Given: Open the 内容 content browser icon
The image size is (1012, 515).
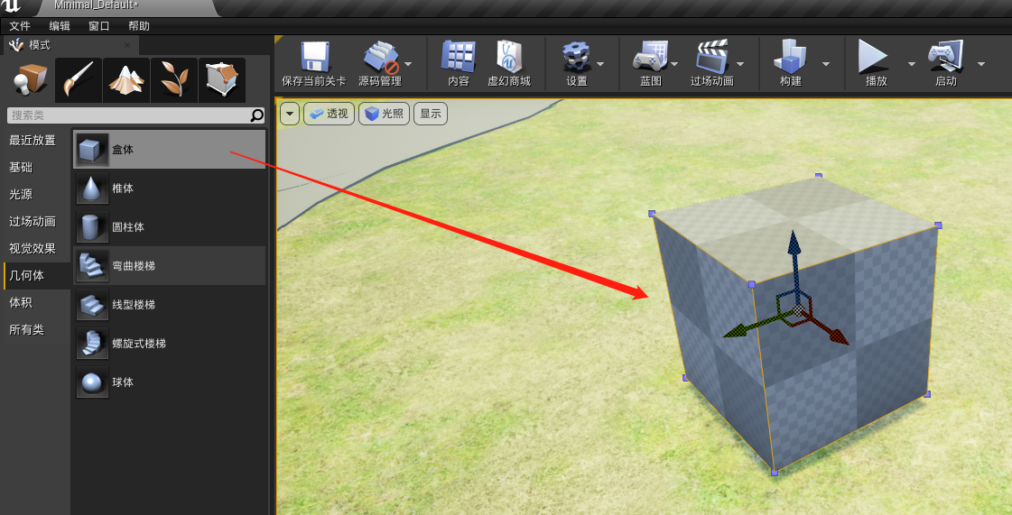Looking at the screenshot, I should (459, 57).
